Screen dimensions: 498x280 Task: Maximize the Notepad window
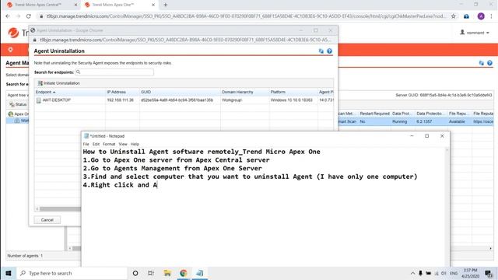427,136
